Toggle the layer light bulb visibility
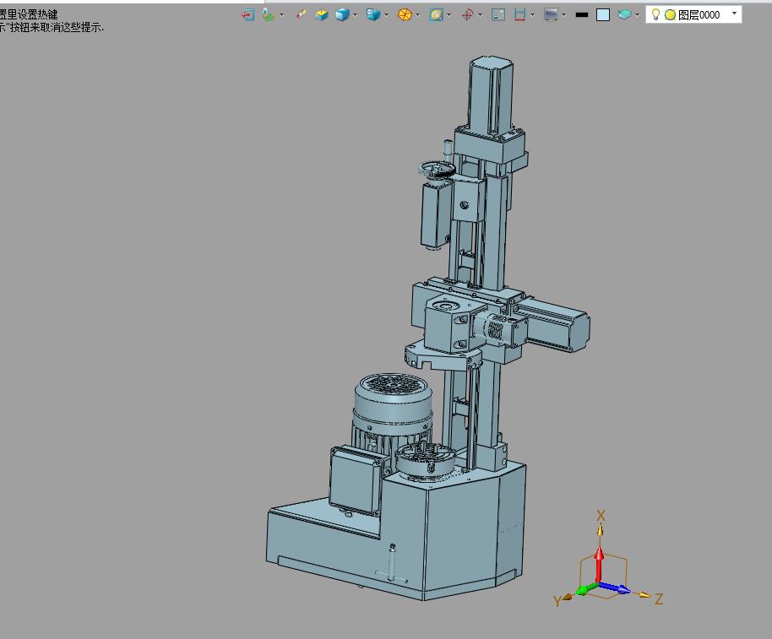The image size is (772, 639). (655, 14)
